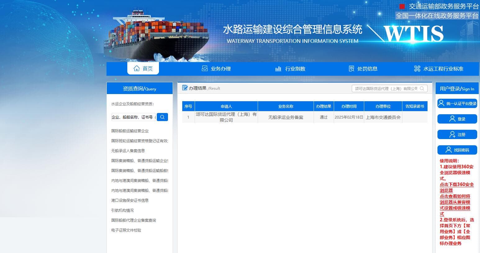The image size is (480, 253).
Task: Click the 找回密码 button
Action: coord(457,150)
